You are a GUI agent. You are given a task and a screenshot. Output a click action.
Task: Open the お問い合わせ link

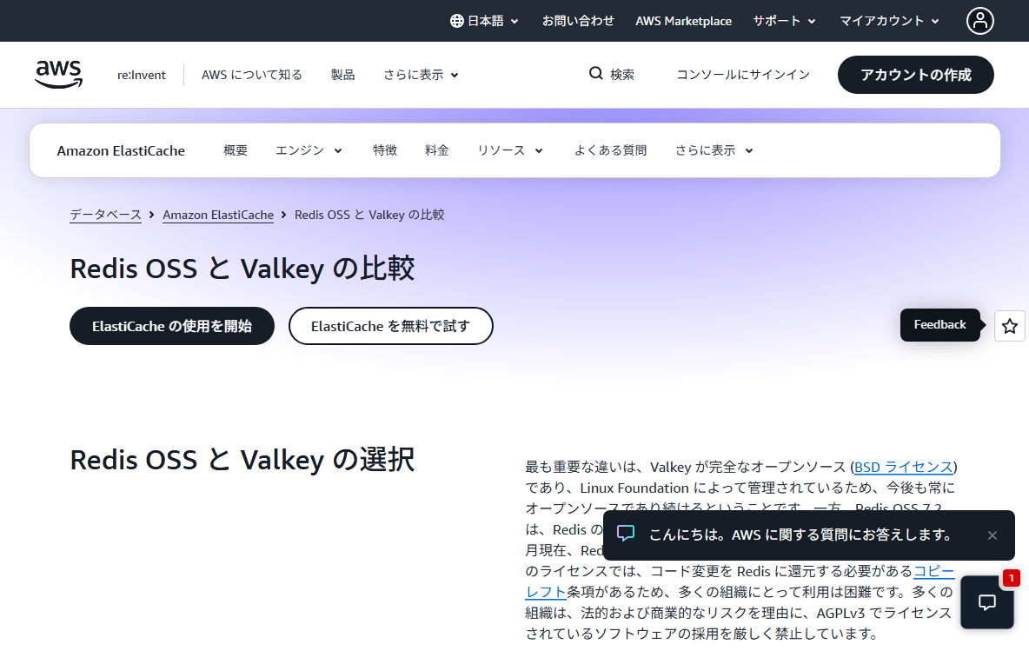pyautogui.click(x=577, y=21)
